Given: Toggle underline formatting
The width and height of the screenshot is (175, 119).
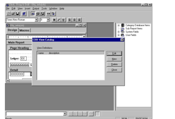Looking at the screenshot, I should coord(63,20).
